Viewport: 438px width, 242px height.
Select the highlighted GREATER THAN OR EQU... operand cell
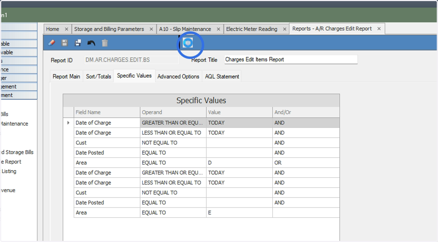click(x=173, y=123)
